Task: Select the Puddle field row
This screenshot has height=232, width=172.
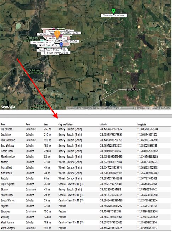Action: point(86,178)
